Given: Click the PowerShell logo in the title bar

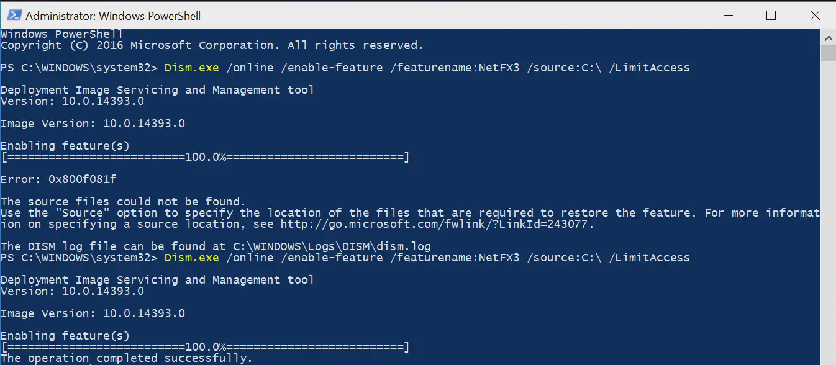Looking at the screenshot, I should click(13, 15).
